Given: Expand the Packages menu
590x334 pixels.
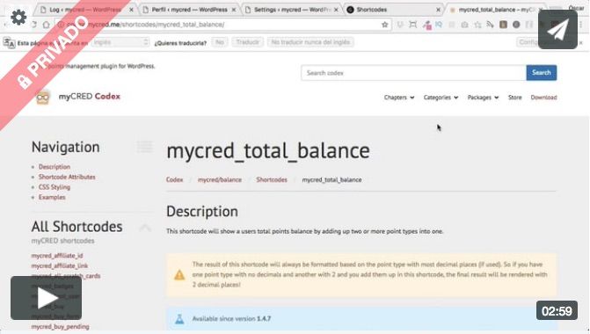Looking at the screenshot, I should coord(483,98).
